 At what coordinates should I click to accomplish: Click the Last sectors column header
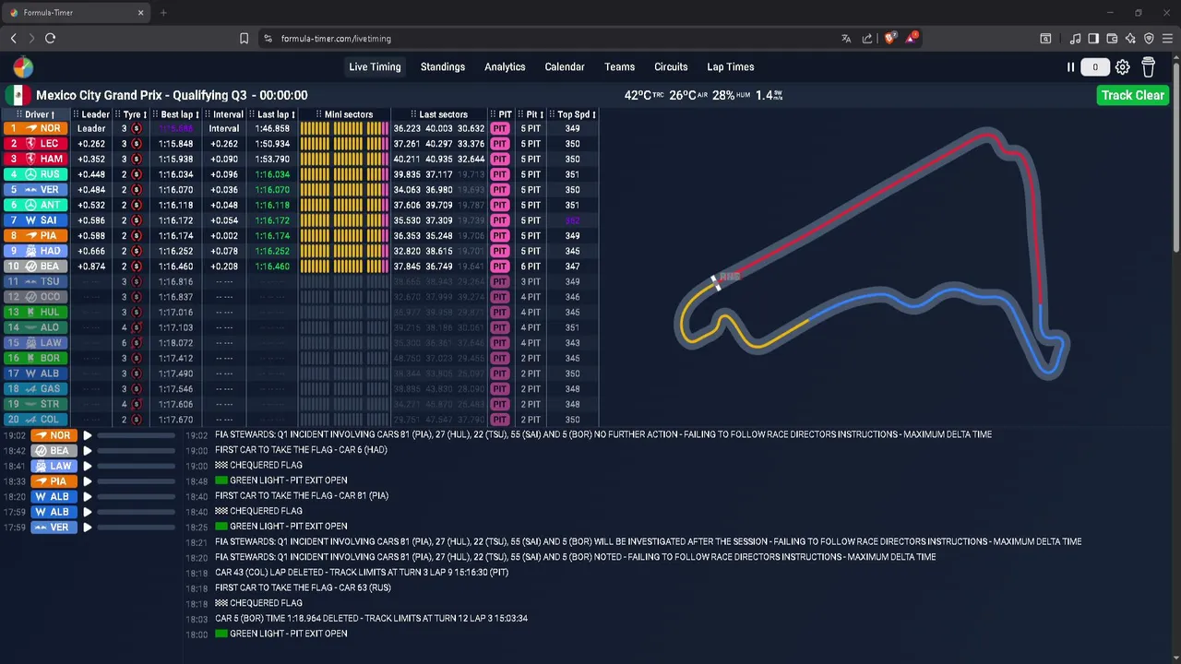coord(439,114)
